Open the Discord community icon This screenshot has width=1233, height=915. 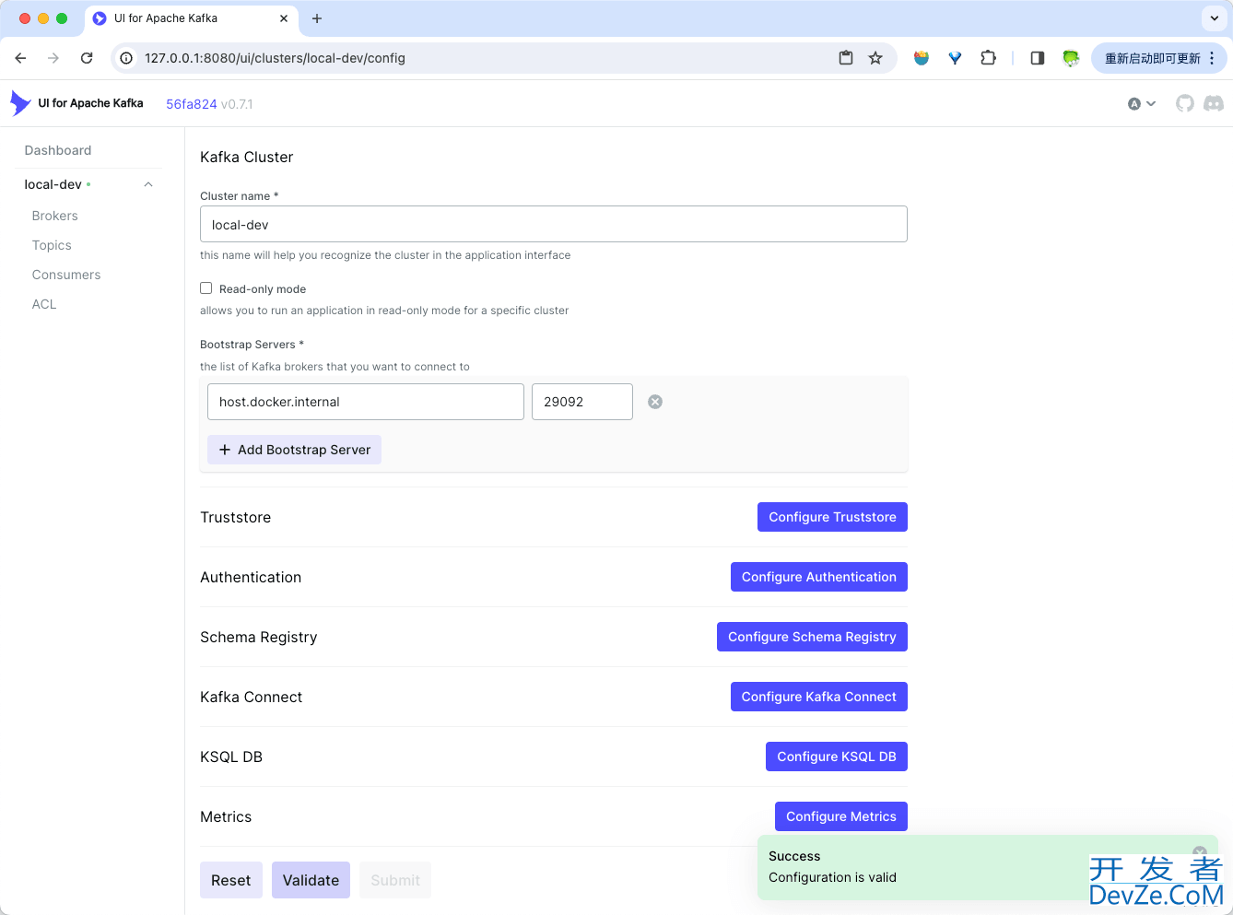pos(1214,103)
